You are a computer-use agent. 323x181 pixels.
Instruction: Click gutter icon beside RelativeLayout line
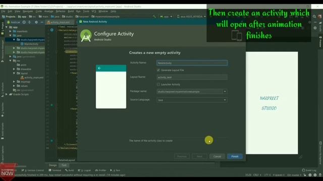tap(51, 30)
